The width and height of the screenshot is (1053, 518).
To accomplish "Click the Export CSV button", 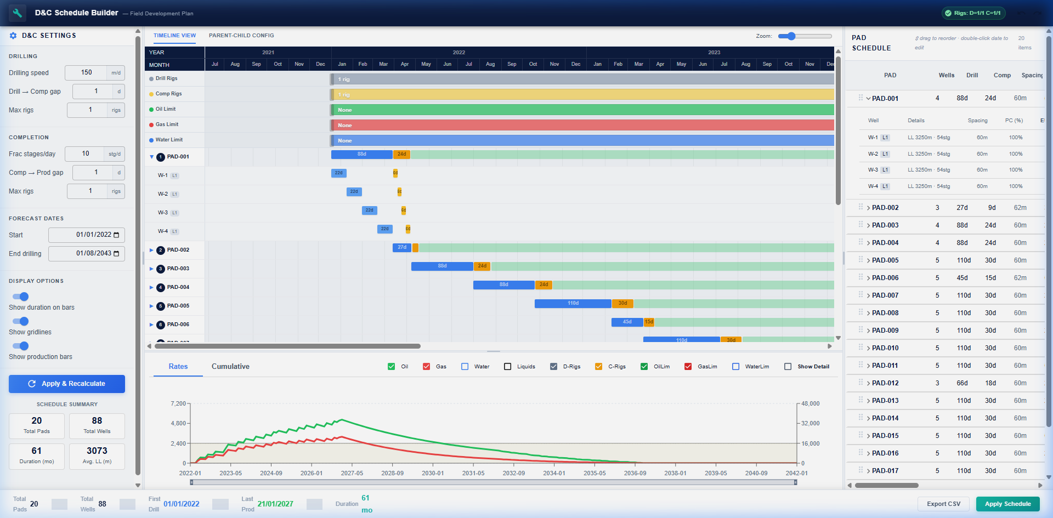I will [943, 504].
